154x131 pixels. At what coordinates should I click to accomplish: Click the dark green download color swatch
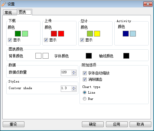[18, 33]
